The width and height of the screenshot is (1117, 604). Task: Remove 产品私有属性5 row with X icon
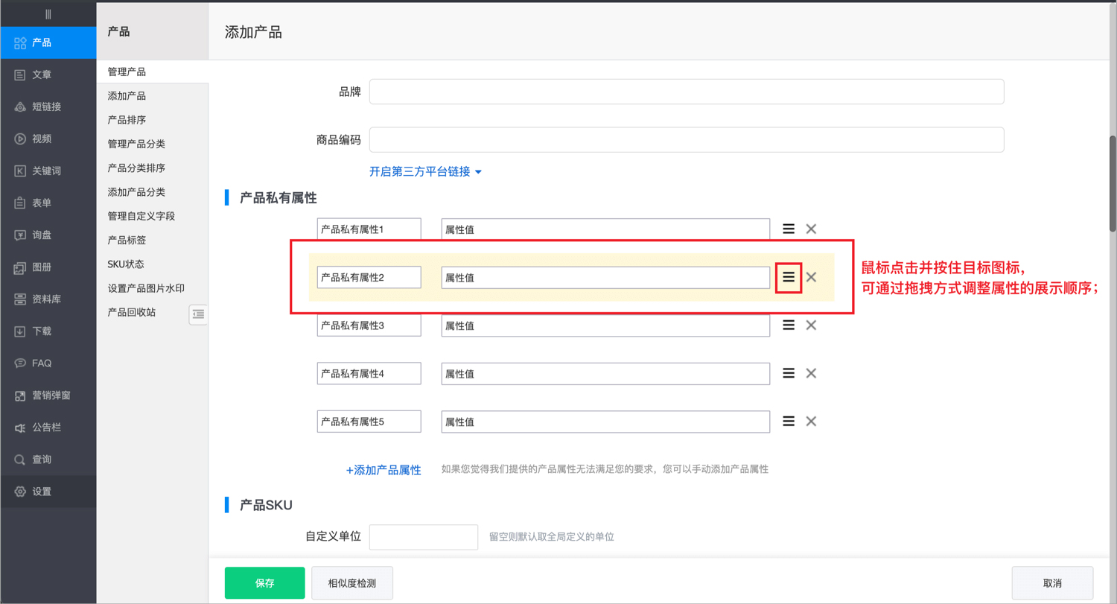pos(811,422)
